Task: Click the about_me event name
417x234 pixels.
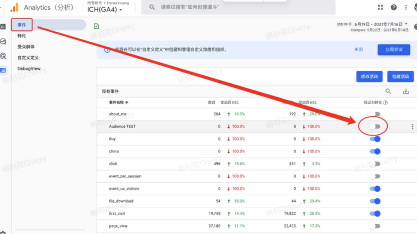Action: tap(117, 114)
